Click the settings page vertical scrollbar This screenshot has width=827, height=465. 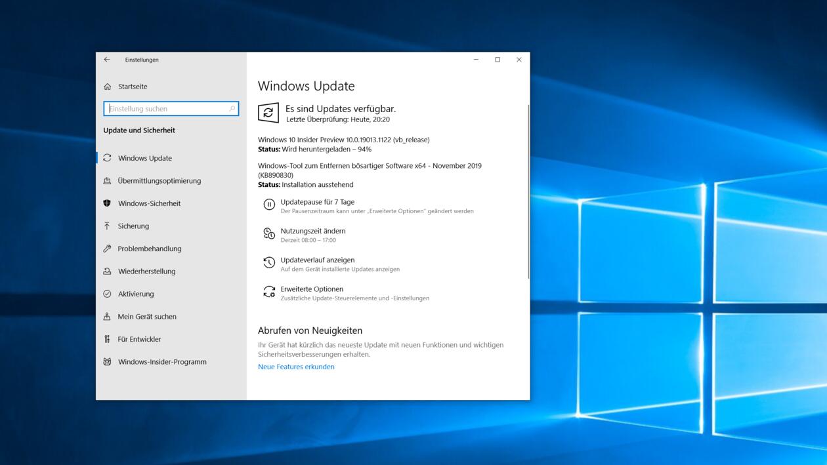(x=528, y=192)
